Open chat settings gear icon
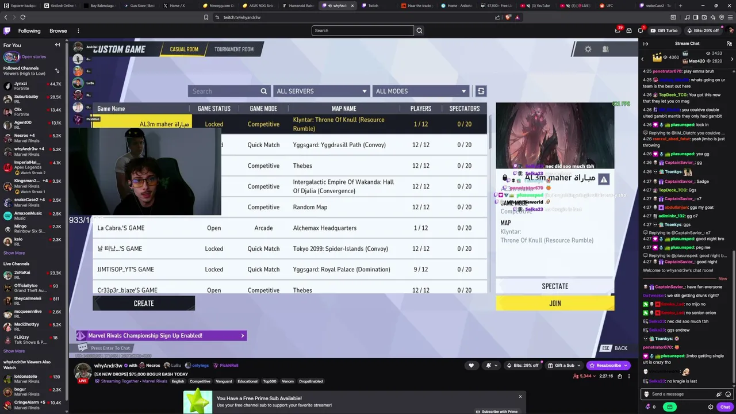Screen dimensions: 736x414 pos(711,407)
